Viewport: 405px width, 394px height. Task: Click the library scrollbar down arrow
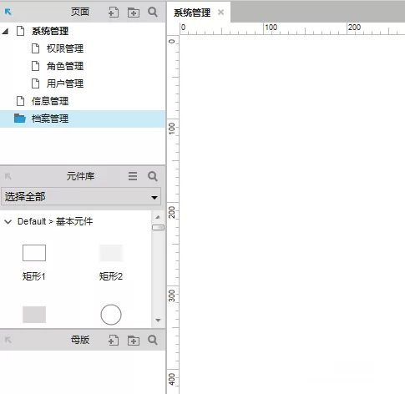158,320
